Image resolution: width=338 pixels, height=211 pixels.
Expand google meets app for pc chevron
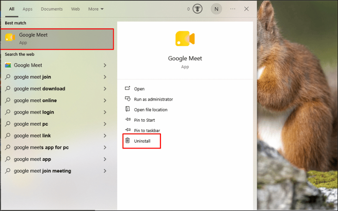(x=105, y=147)
